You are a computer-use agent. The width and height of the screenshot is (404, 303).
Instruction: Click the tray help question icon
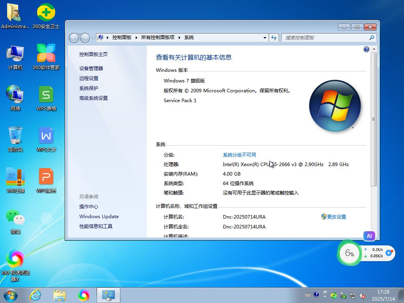tap(316, 294)
